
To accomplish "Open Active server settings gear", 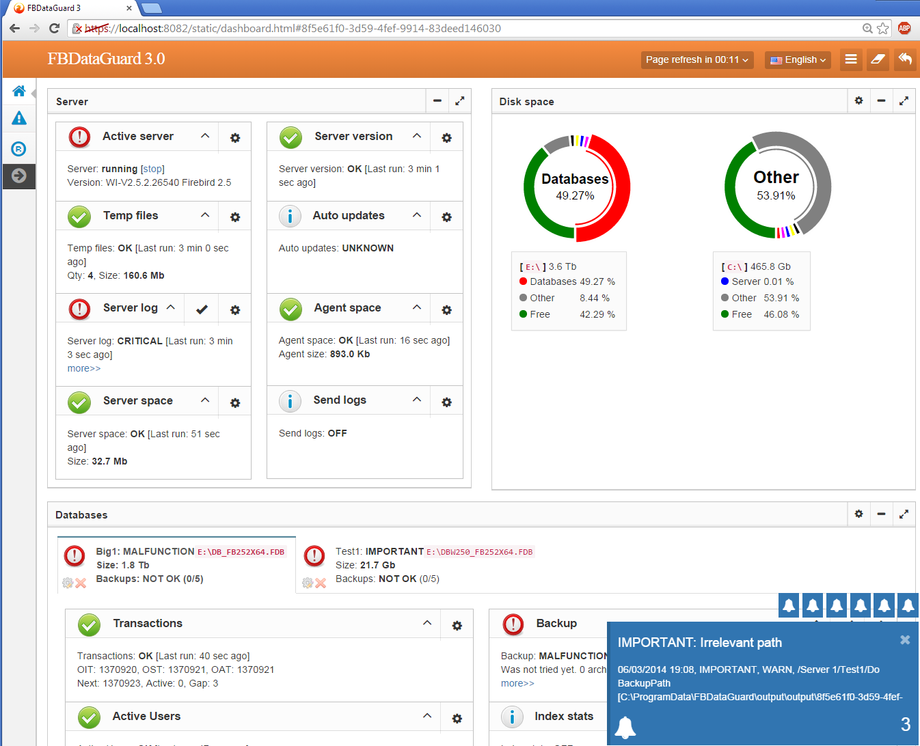I will pyautogui.click(x=235, y=138).
